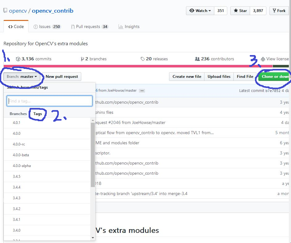This screenshot has height=243, width=291.
Task: Click the eye icon on Watch button
Action: click(192, 10)
